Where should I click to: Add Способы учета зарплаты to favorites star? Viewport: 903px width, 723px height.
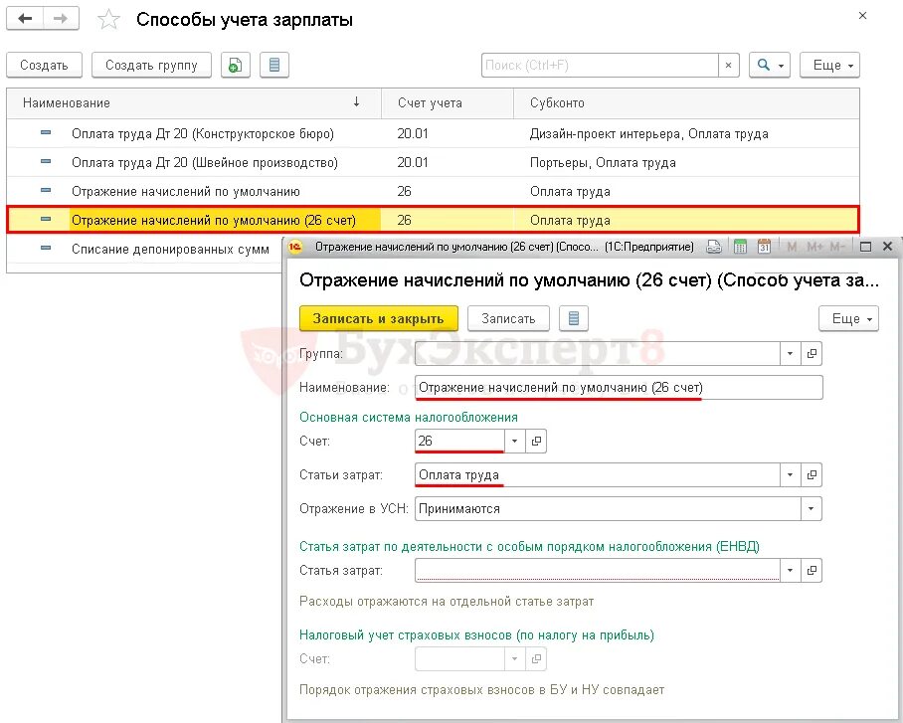click(x=108, y=17)
